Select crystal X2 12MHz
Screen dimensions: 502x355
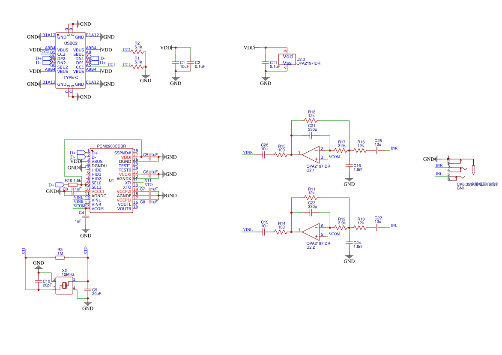pyautogui.click(x=64, y=286)
